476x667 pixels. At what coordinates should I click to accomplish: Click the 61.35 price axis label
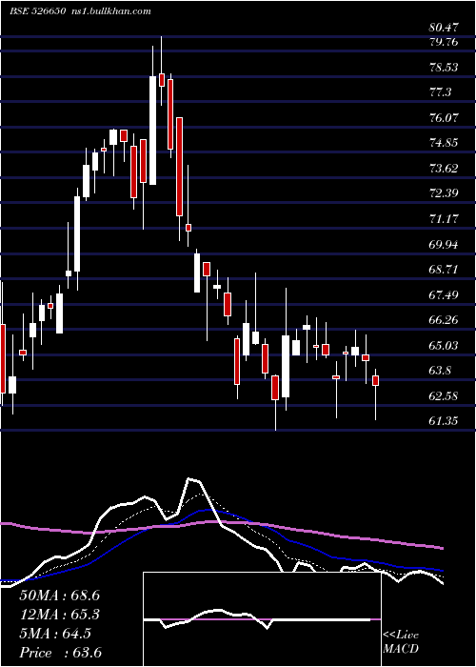(445, 421)
